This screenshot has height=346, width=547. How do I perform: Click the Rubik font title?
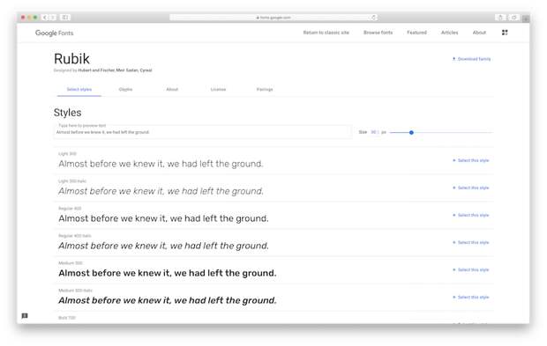[x=71, y=58]
